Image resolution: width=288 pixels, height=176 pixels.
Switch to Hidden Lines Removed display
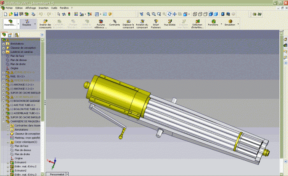(205, 14)
